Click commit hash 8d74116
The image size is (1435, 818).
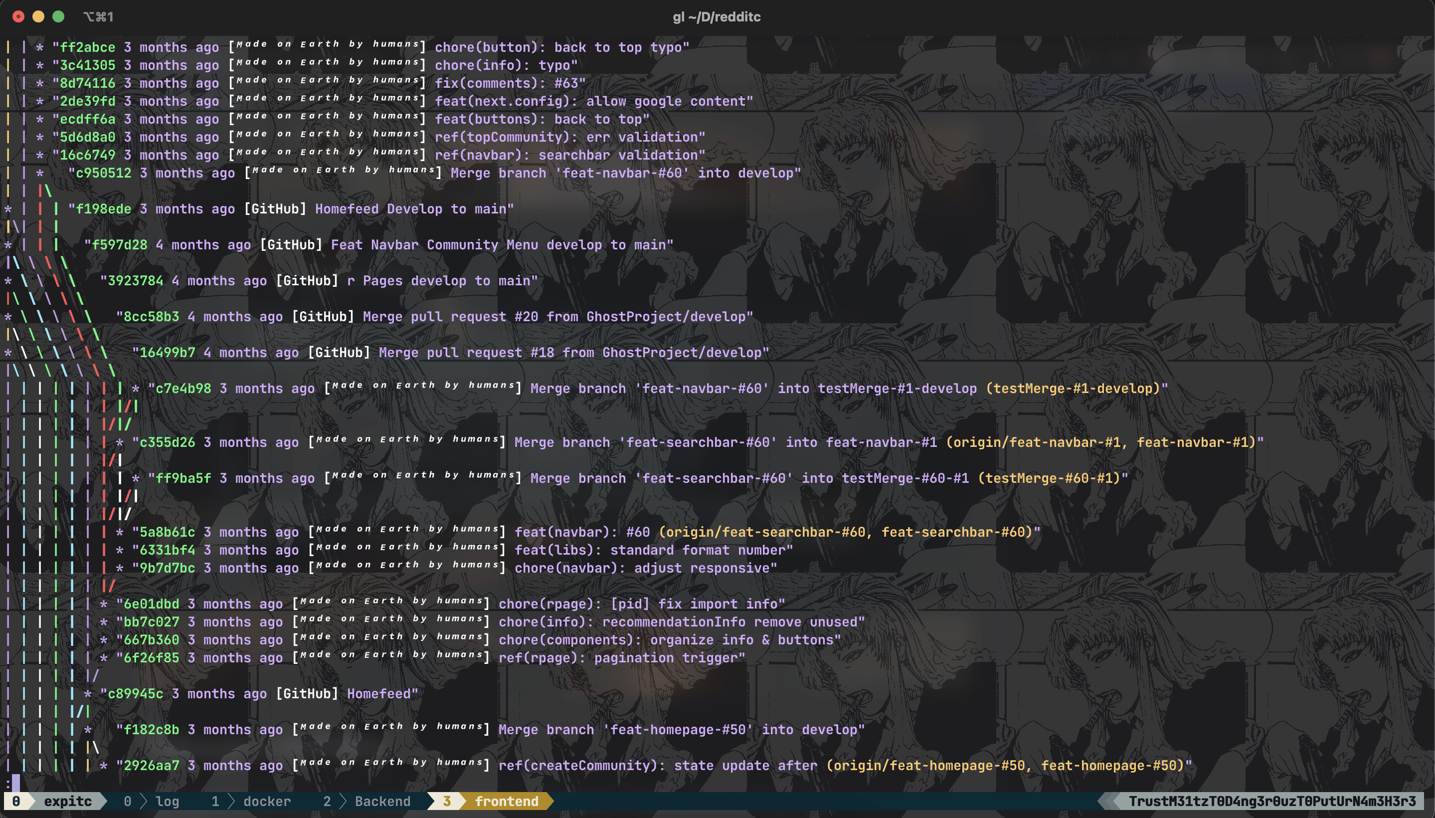87,83
